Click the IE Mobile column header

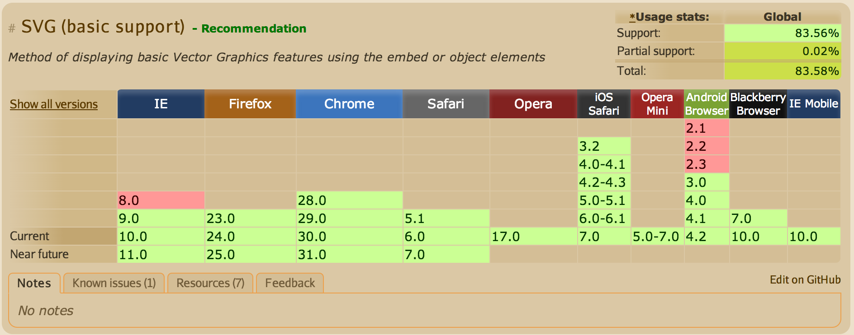(x=814, y=104)
